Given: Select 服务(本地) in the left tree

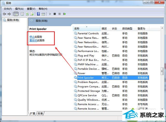Looking at the screenshot, I should click(11, 20).
